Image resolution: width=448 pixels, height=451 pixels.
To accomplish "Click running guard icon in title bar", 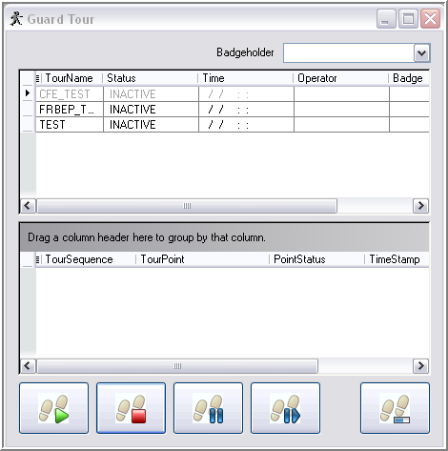I will click(16, 19).
